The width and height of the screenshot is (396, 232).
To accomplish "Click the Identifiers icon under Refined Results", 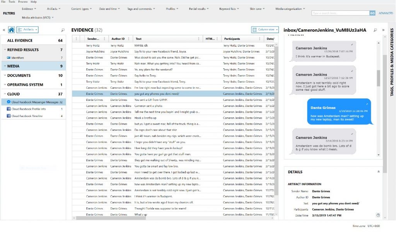I will click(9, 58).
